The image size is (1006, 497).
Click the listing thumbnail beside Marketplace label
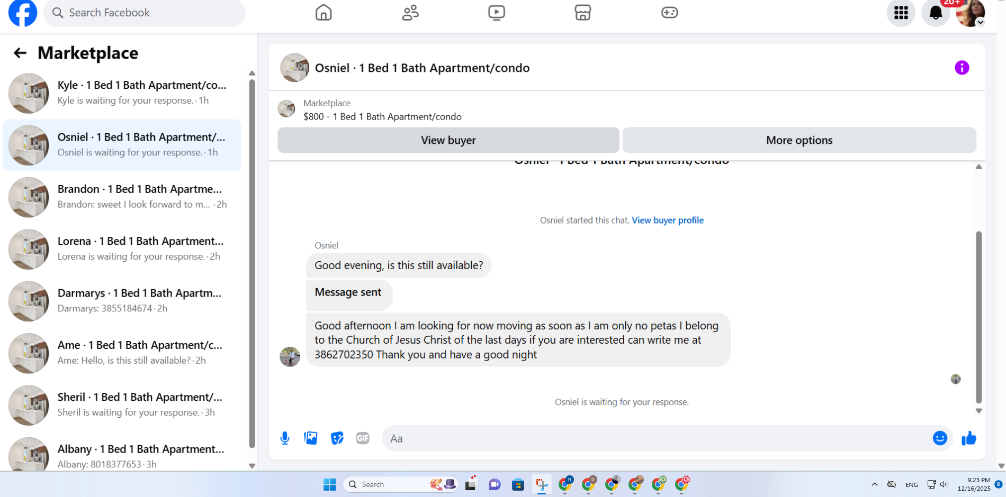click(x=286, y=109)
